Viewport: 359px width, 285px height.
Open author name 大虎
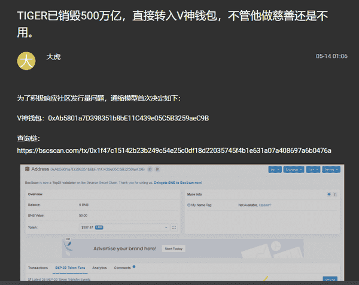53,57
